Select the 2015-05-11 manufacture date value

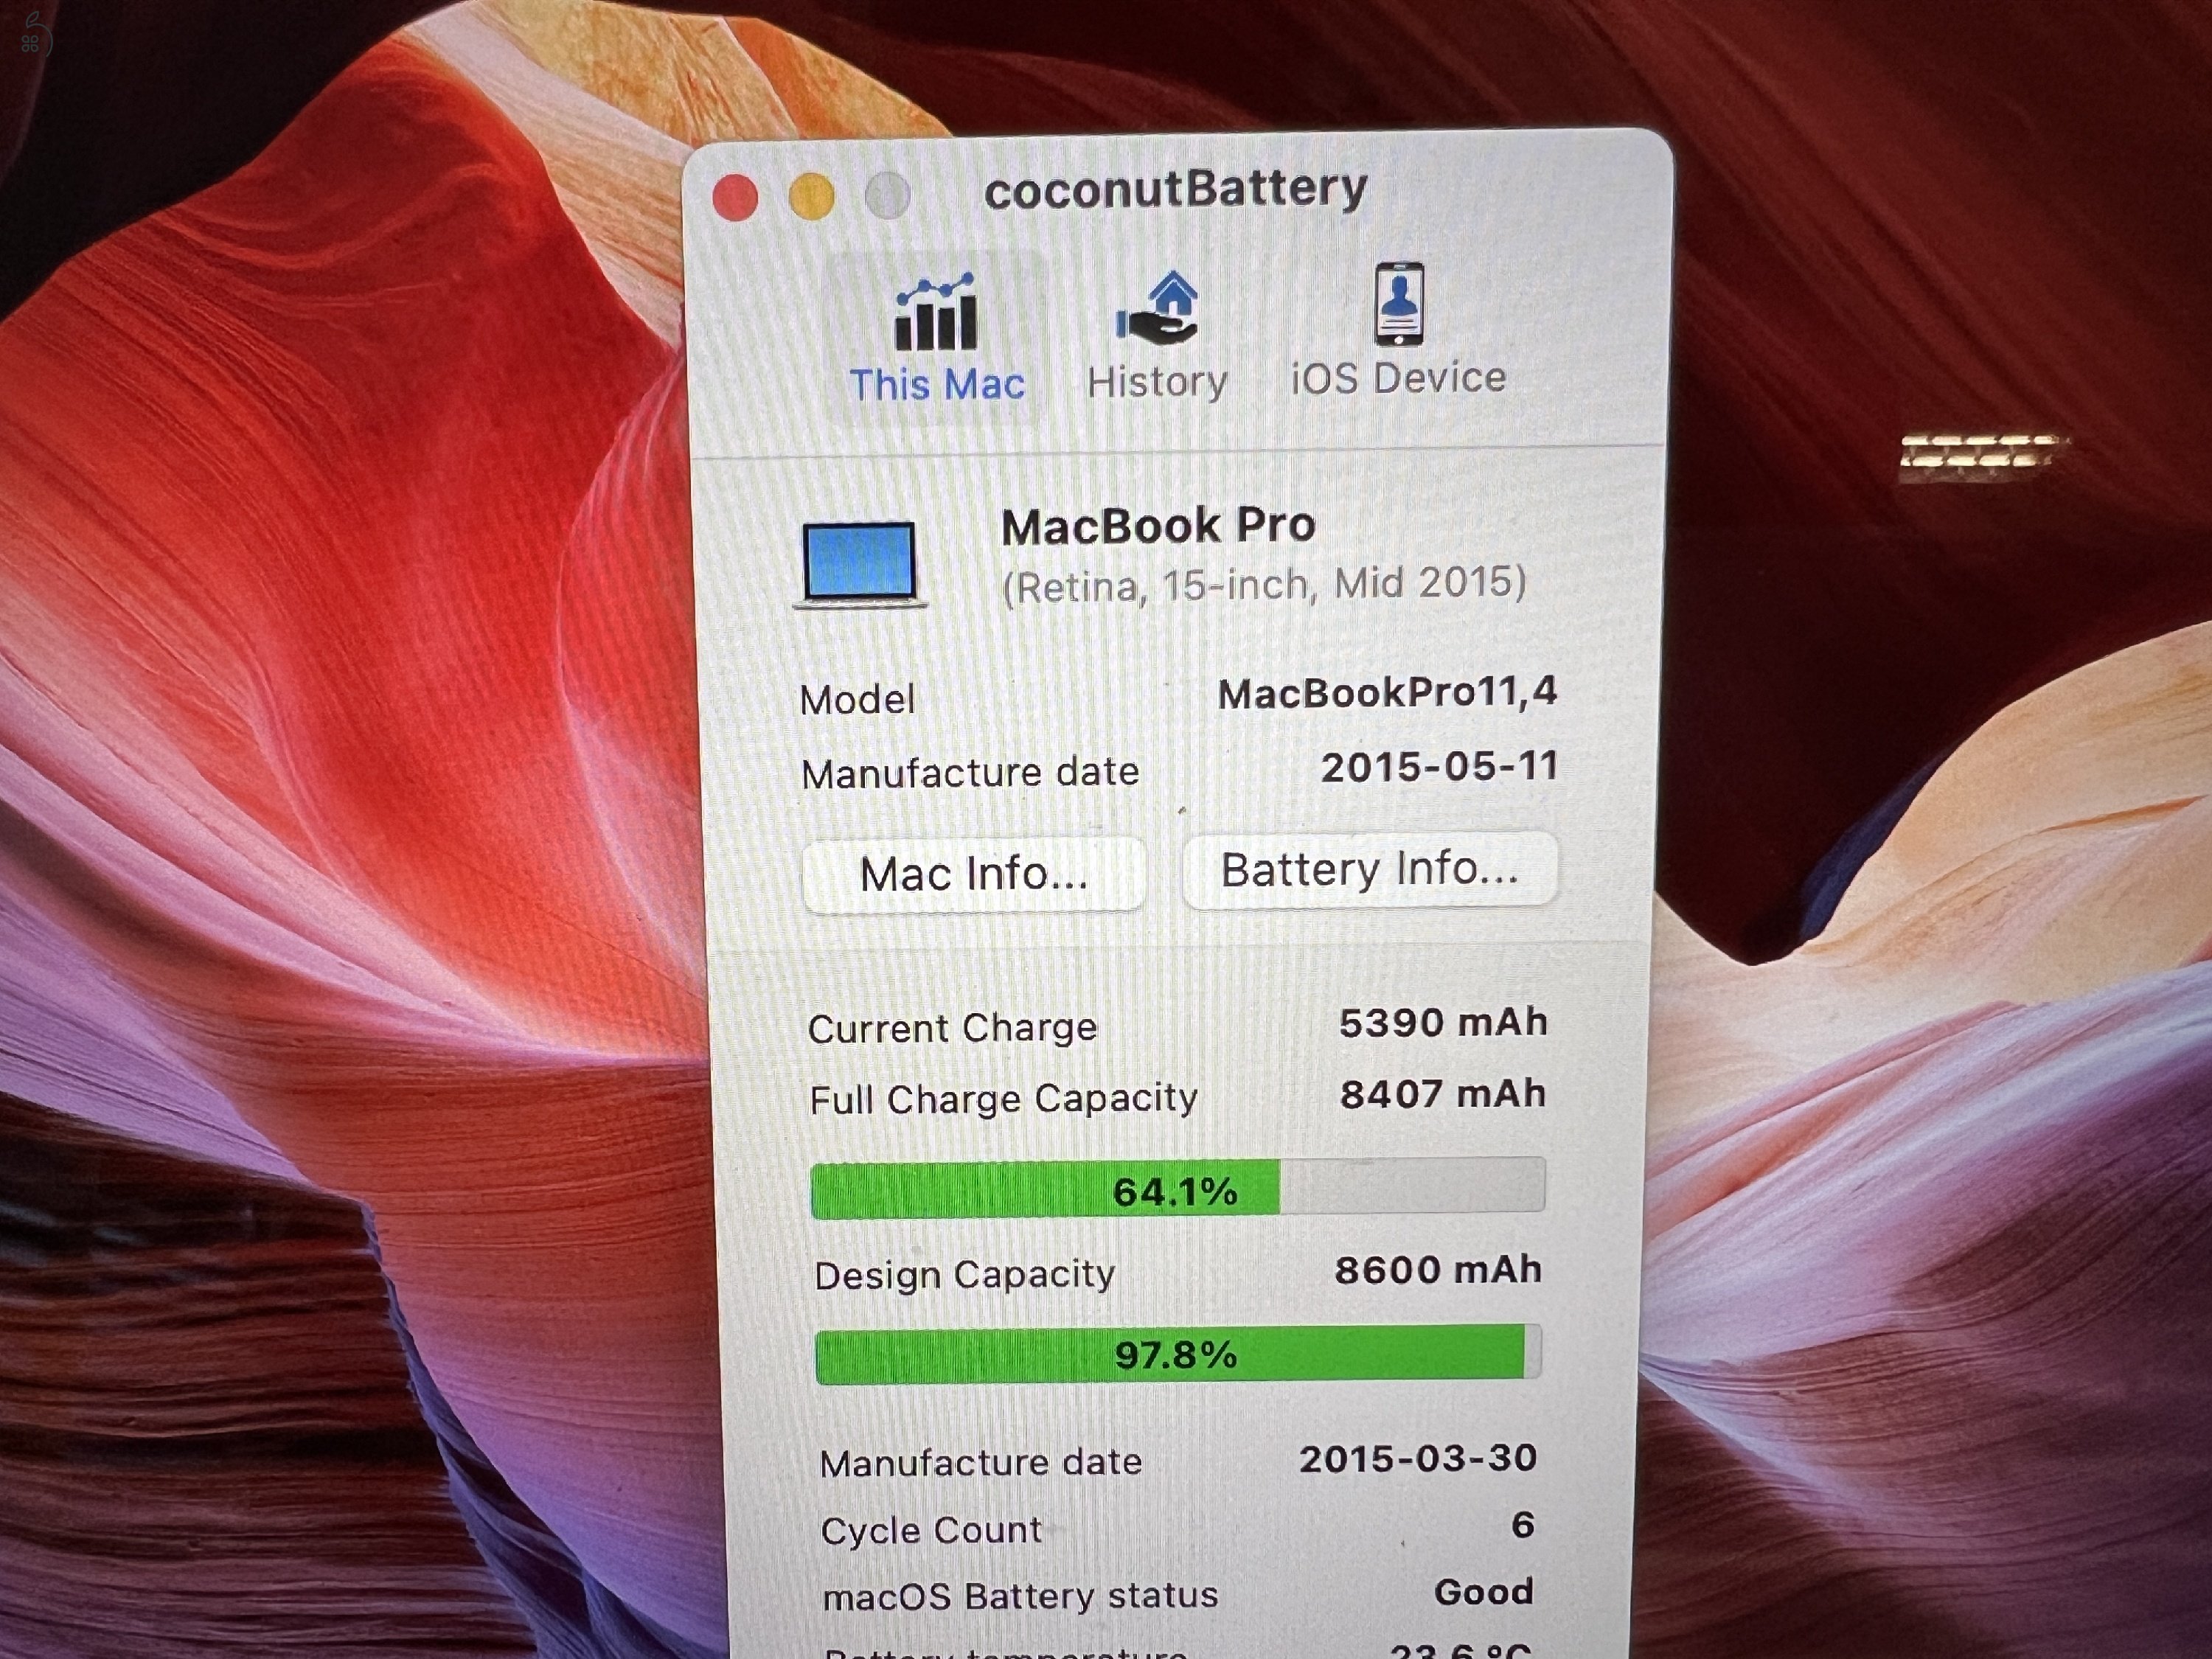1439,767
